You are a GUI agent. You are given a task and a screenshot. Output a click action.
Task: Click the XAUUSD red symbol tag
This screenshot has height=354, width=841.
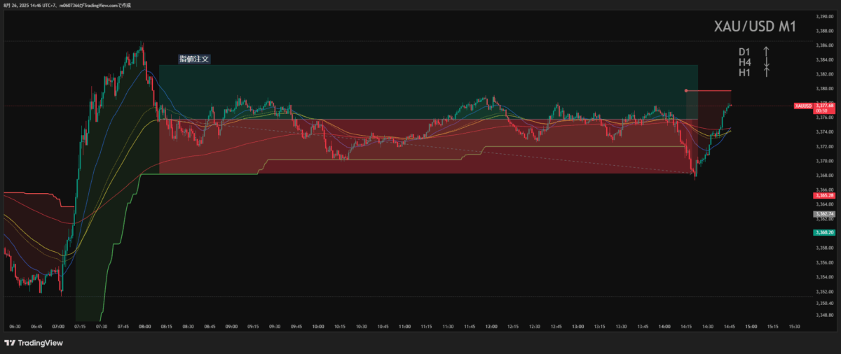[x=802, y=106]
